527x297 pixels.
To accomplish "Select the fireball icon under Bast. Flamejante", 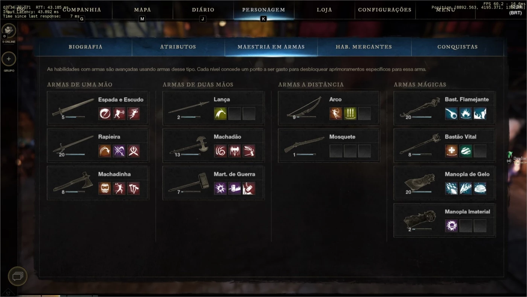I will coord(451,113).
